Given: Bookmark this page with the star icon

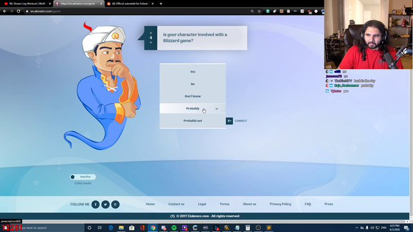Looking at the screenshot, I should [x=259, y=11].
